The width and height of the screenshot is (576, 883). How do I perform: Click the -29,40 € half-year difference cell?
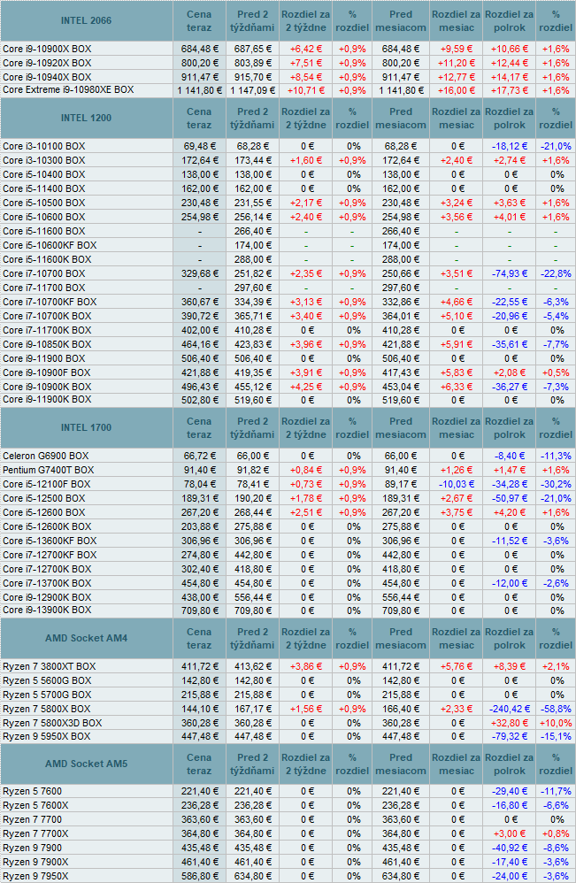(x=509, y=792)
